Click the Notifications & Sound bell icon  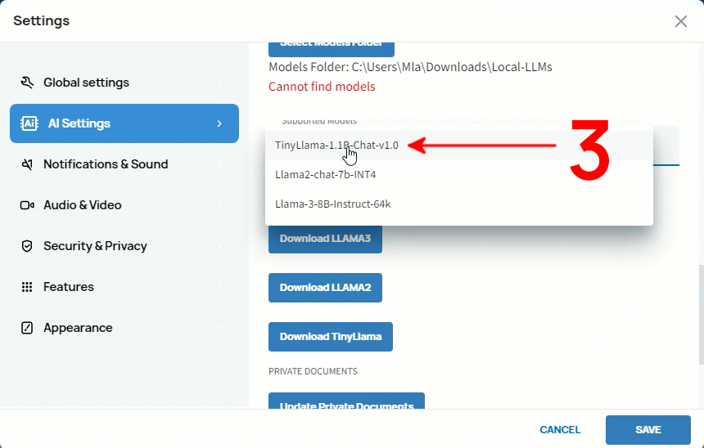[x=27, y=164]
